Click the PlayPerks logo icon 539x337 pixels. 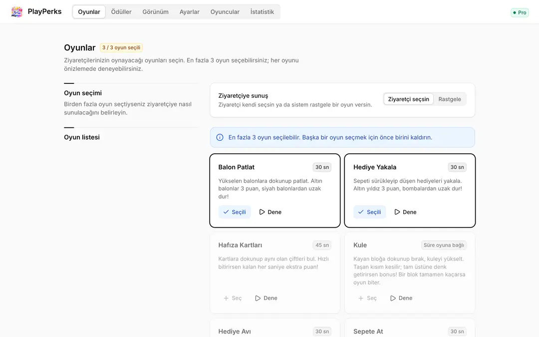coord(16,11)
